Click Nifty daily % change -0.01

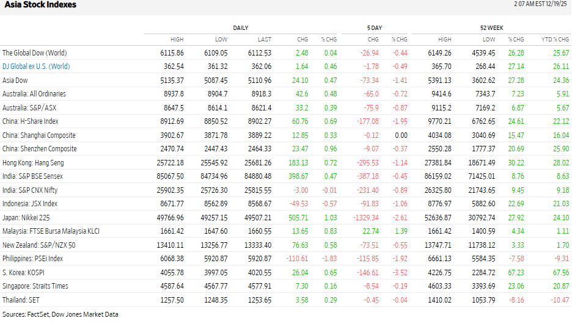(x=329, y=190)
